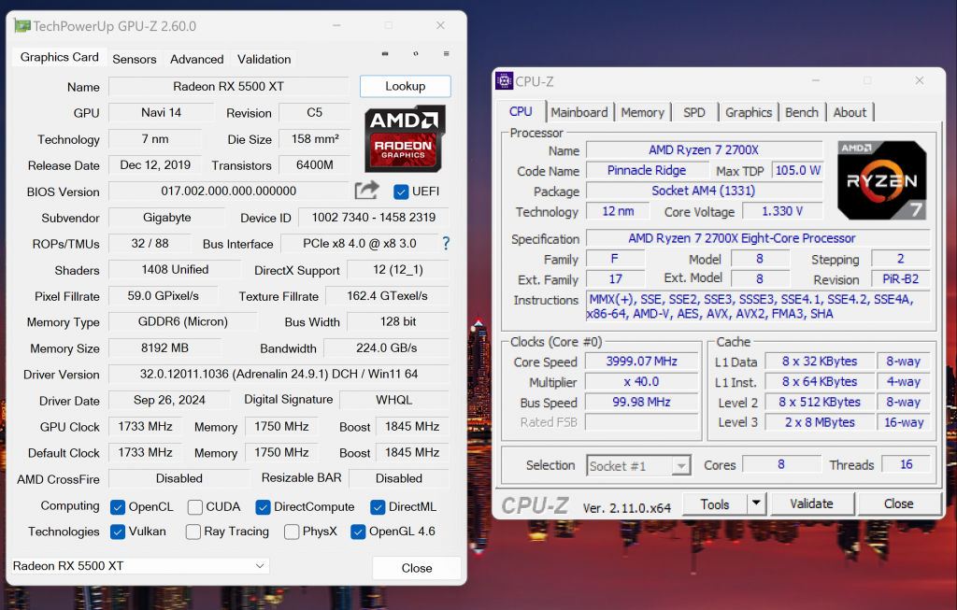Toggle the CUDA checkbox
Viewport: 957px width, 610px height.
[195, 507]
